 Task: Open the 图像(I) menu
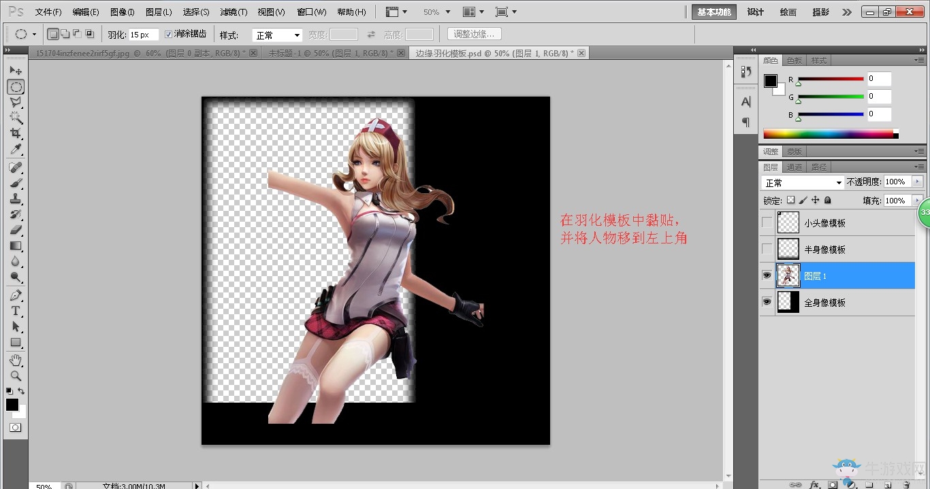123,12
